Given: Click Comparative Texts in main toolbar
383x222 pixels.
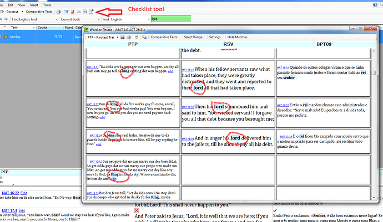Looking at the screenshot, I should [39, 12].
